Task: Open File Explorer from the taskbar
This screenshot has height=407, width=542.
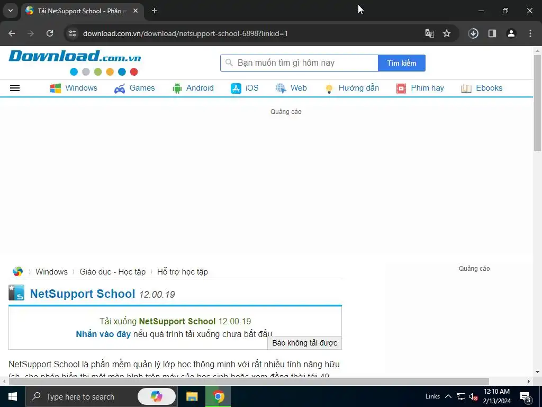Action: point(192,396)
